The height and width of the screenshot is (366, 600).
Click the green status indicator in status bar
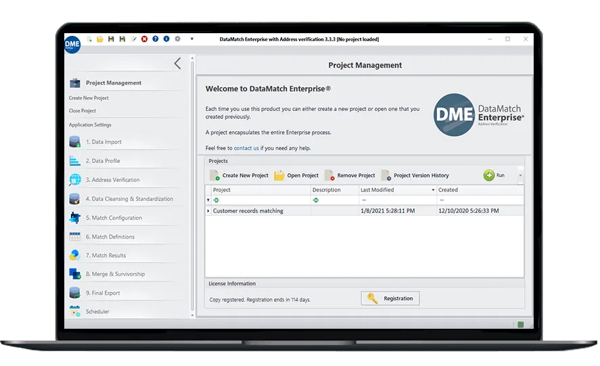[x=520, y=325]
